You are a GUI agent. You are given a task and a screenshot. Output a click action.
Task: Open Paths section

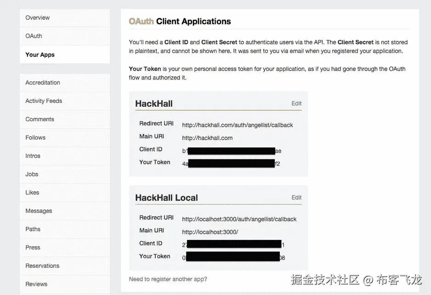(65, 229)
